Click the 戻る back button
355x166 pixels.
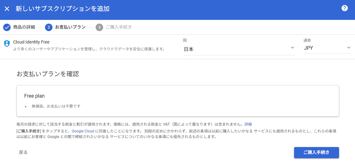click(23, 153)
